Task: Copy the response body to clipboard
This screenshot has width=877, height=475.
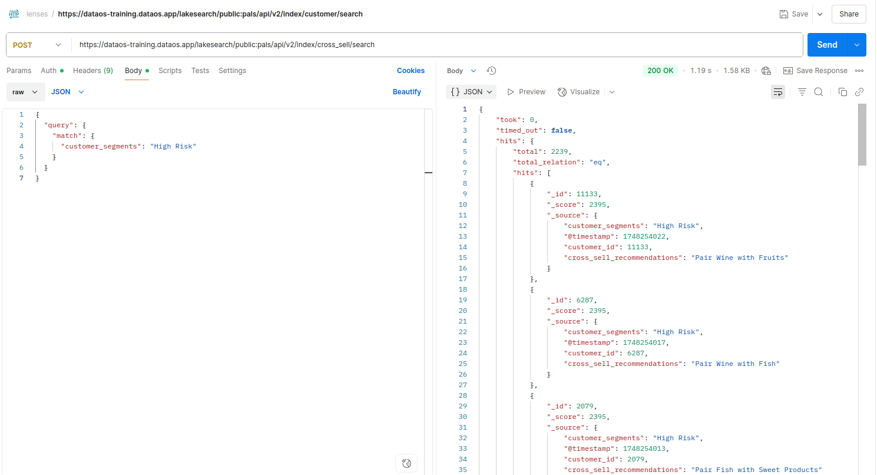Action: click(x=843, y=92)
